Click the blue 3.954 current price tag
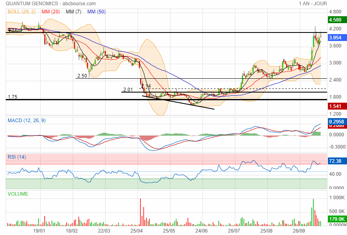 [335, 37]
